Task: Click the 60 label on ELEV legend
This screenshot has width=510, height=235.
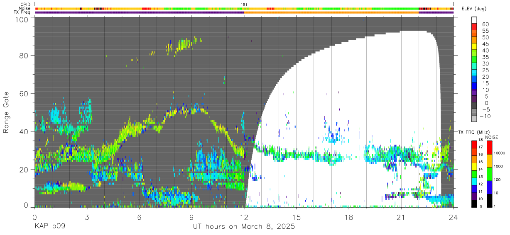Action: pyautogui.click(x=485, y=24)
